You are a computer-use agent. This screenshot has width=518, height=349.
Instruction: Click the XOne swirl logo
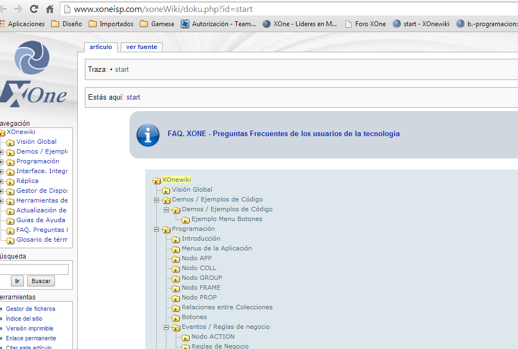[32, 58]
